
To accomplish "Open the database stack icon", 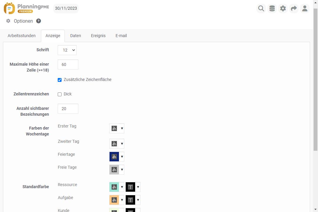I will (272, 9).
